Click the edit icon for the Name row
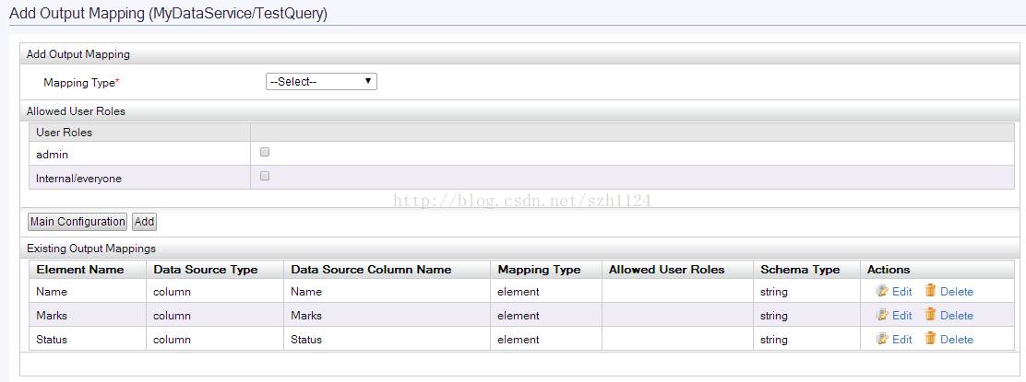 click(x=882, y=291)
